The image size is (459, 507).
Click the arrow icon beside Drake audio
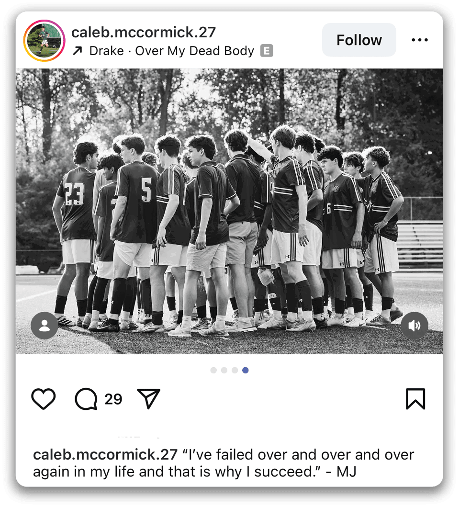coord(78,51)
